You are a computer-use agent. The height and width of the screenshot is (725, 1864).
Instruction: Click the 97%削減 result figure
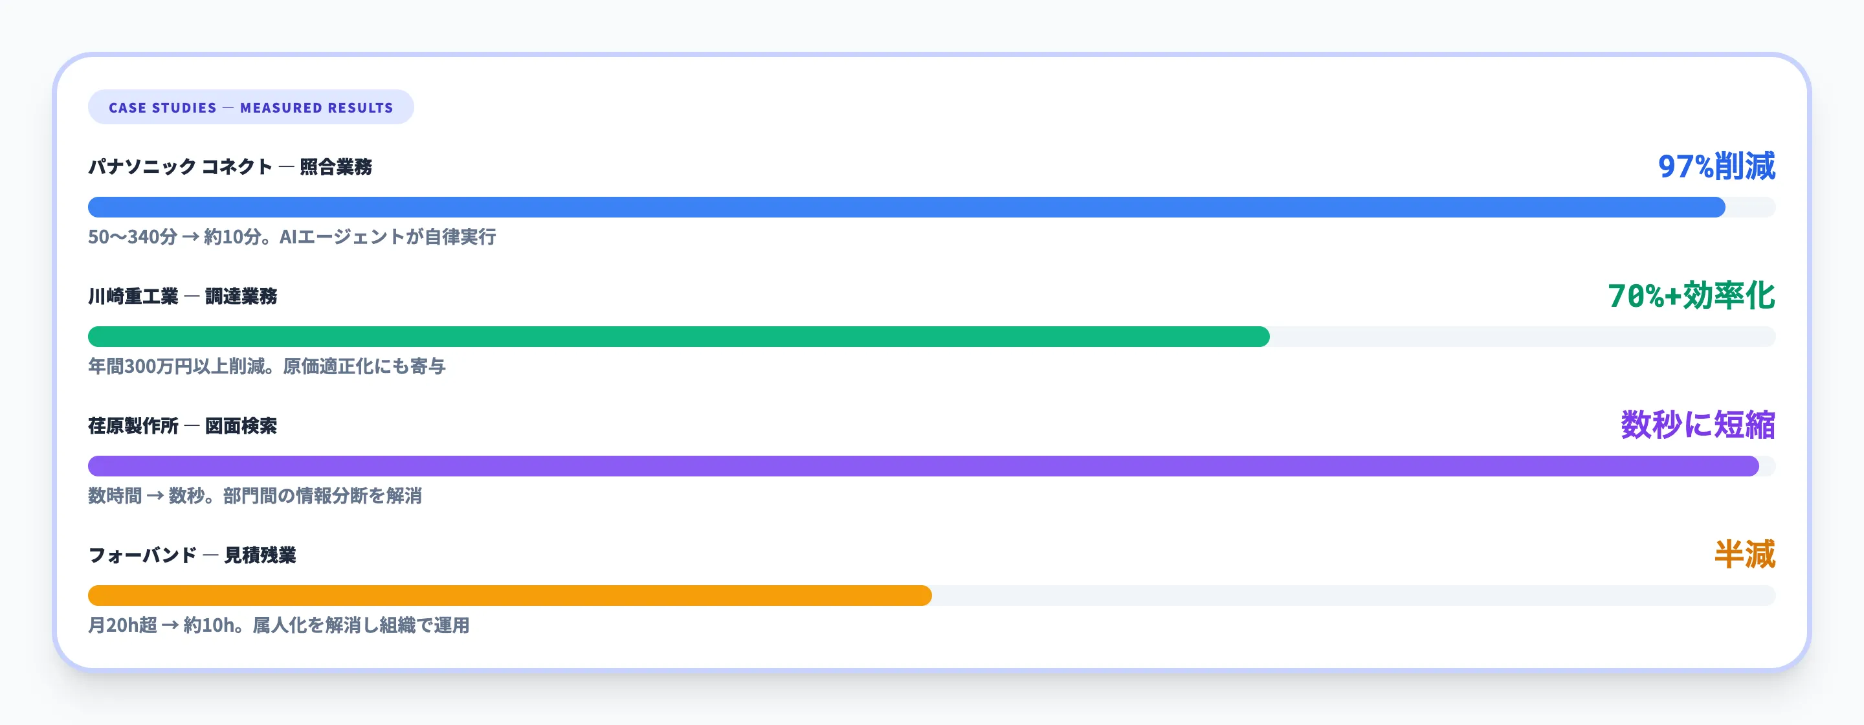point(1716,166)
